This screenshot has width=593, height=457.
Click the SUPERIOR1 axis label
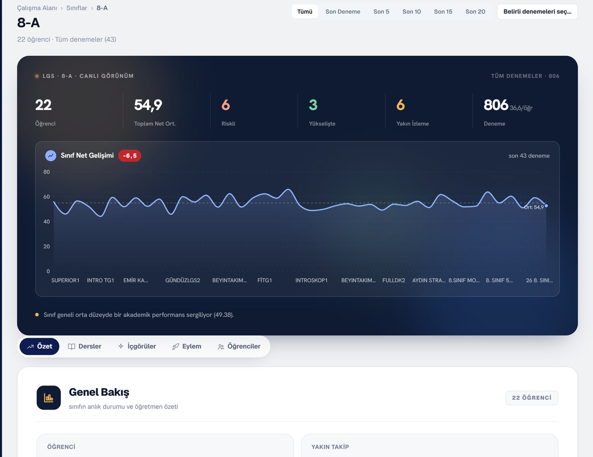pos(65,280)
